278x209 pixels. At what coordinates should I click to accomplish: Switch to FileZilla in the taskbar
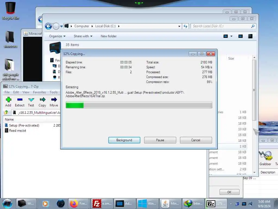[102, 204]
